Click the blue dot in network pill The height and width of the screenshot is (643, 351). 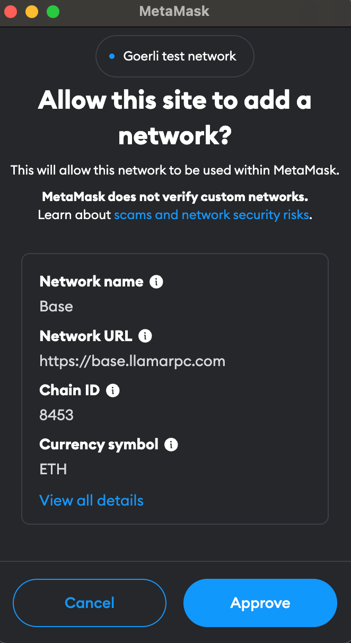click(x=111, y=56)
